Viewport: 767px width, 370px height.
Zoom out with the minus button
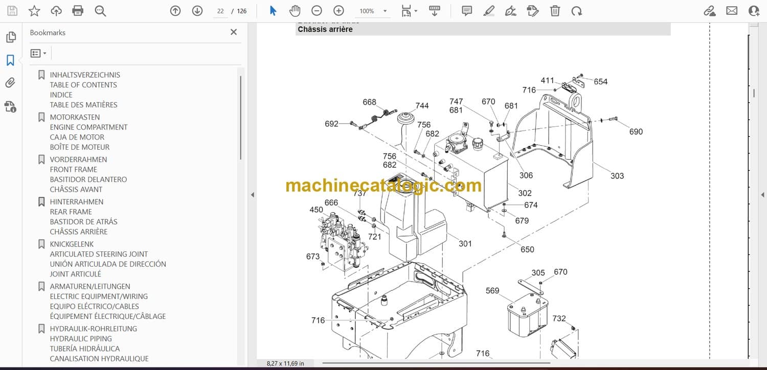(x=317, y=11)
